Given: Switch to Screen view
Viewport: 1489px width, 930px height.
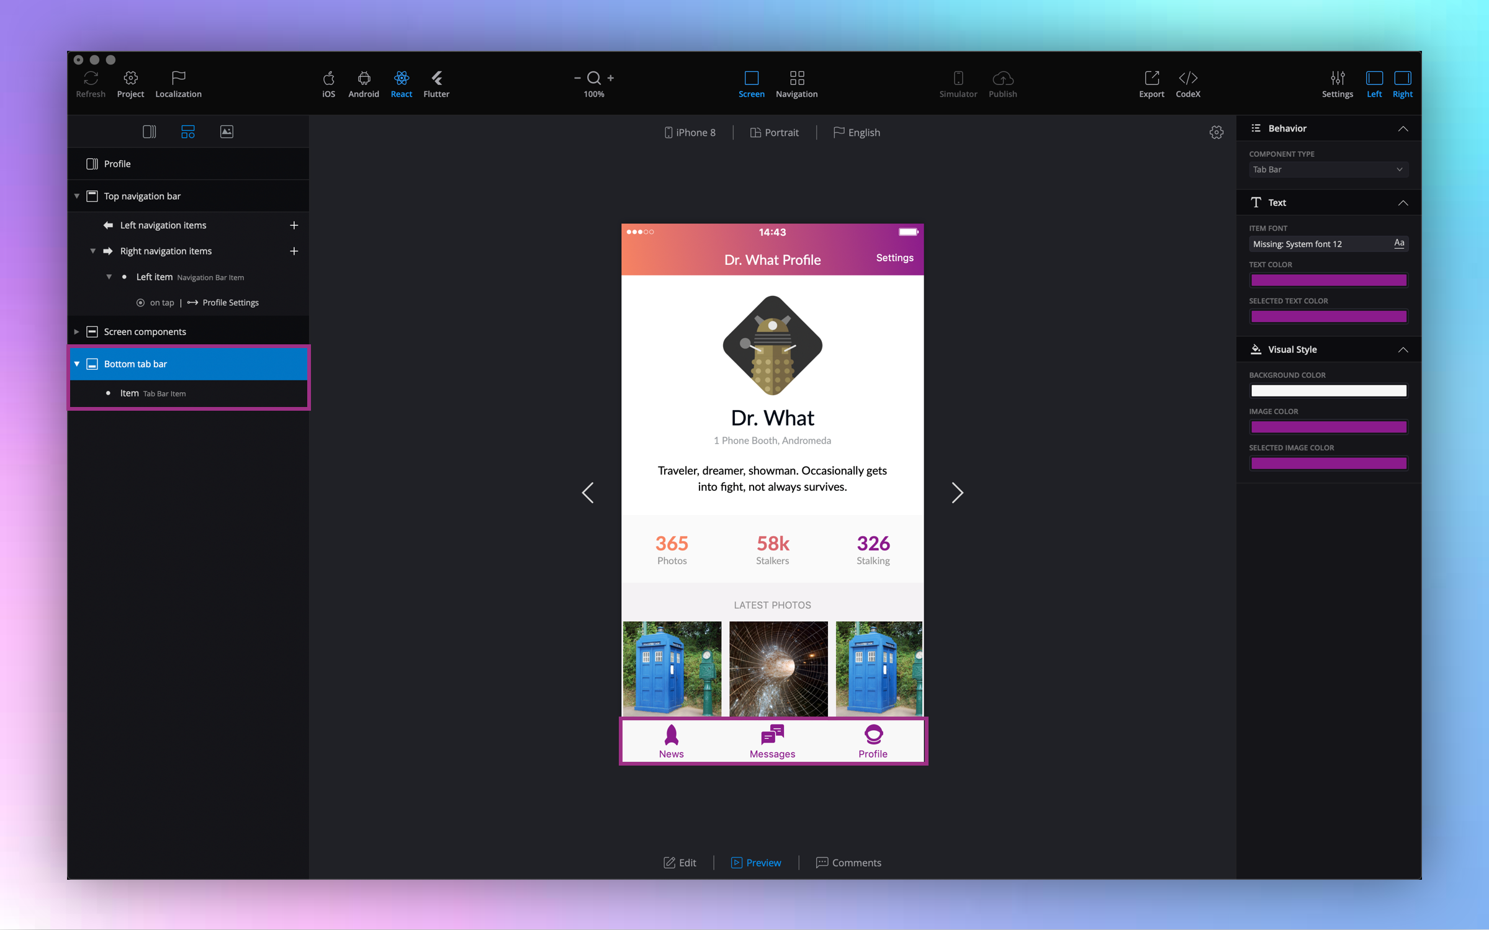Looking at the screenshot, I should tap(751, 84).
